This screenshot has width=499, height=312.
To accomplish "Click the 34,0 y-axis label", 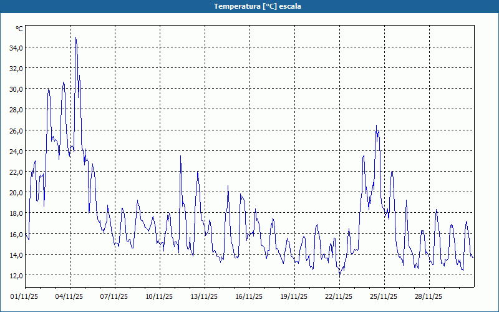I will [x=16, y=47].
